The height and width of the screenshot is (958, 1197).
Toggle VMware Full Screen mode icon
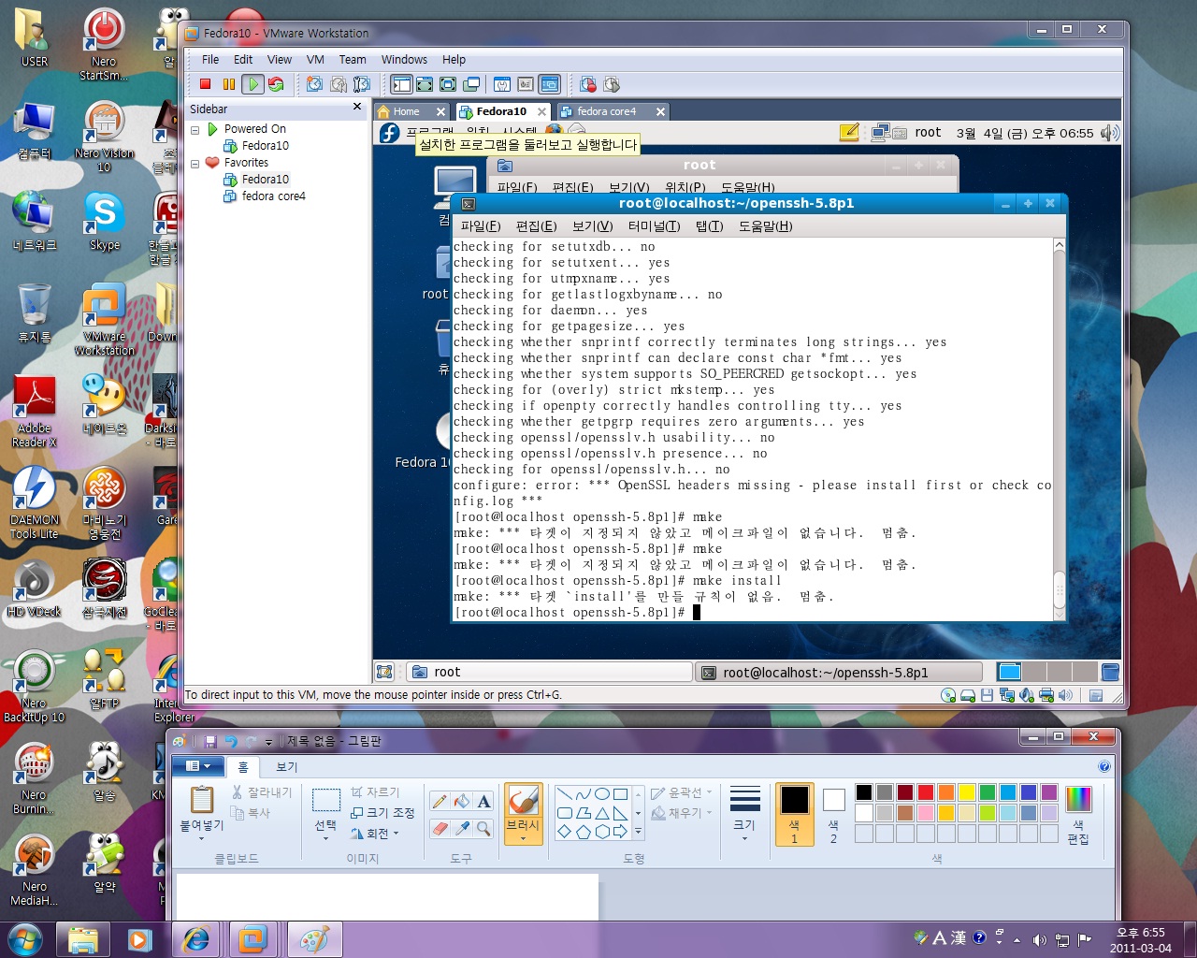click(x=448, y=84)
